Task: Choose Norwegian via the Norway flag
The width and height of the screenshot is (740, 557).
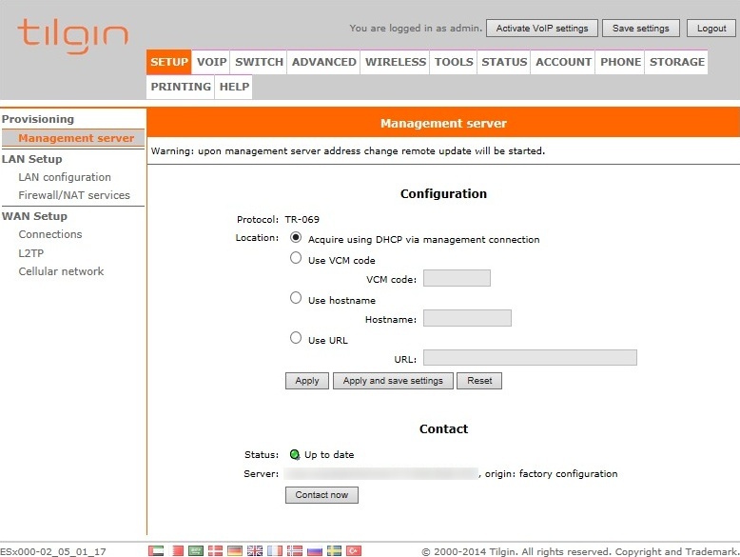Action: tap(295, 550)
